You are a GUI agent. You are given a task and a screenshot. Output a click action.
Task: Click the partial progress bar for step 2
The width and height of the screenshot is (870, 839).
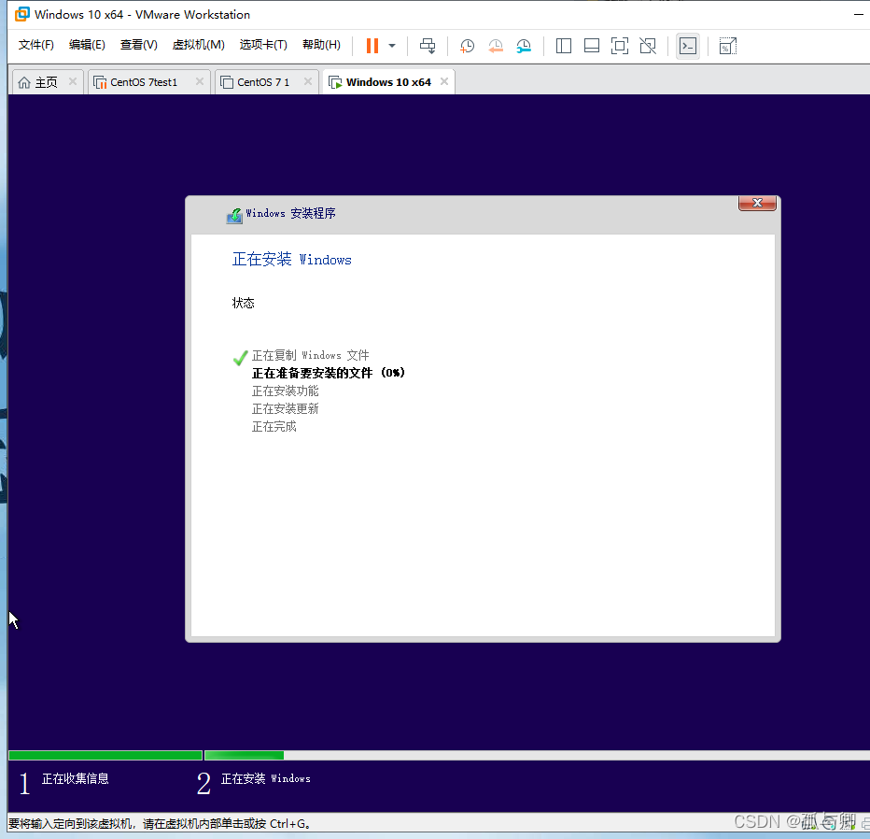tap(245, 755)
